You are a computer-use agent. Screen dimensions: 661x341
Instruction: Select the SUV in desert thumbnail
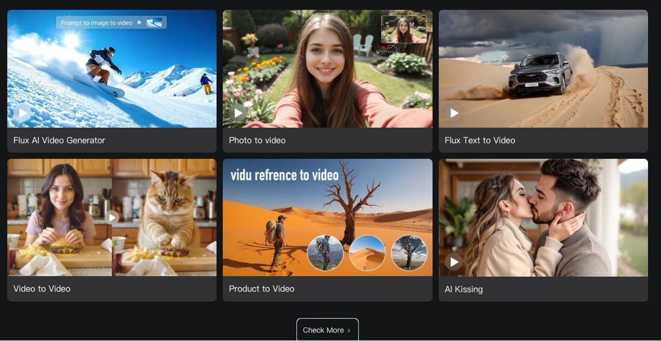[x=543, y=69]
